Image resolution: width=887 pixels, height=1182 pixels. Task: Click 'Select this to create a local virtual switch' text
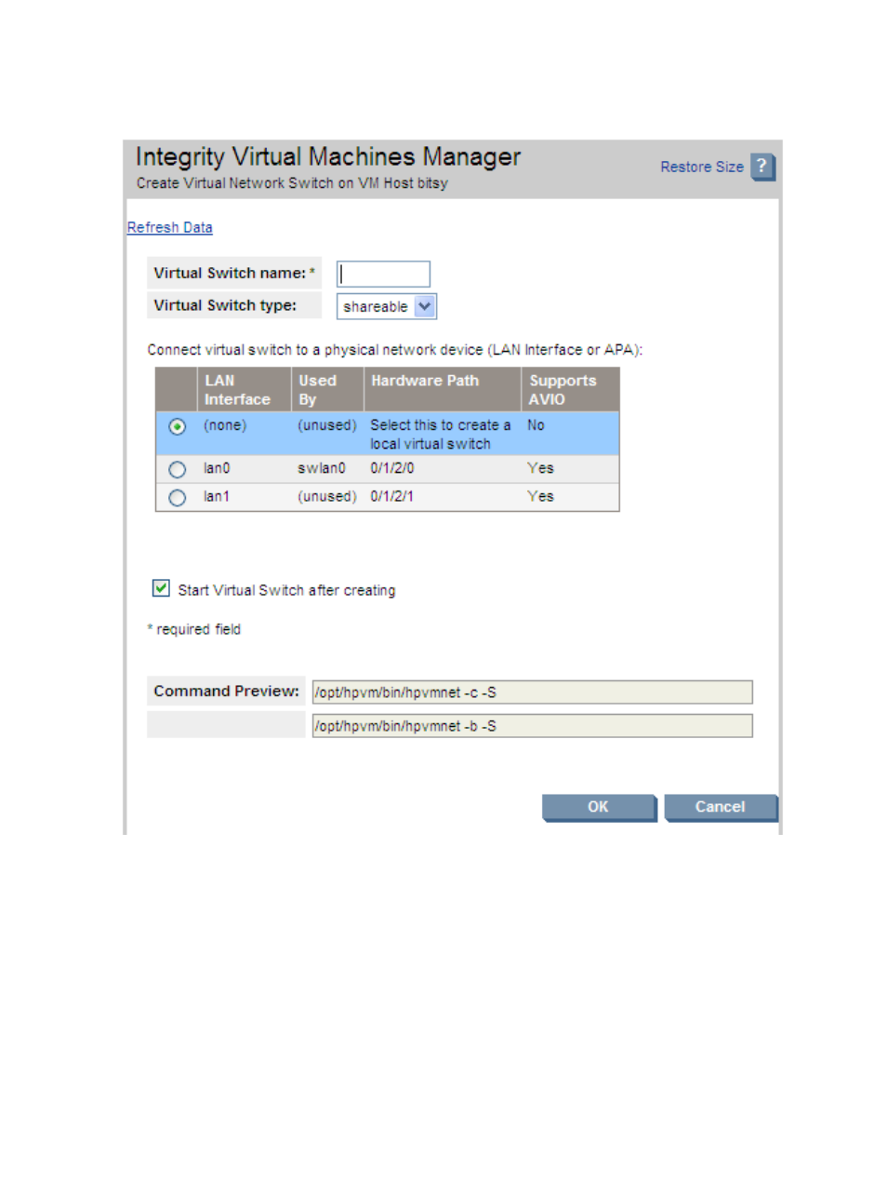pyautogui.click(x=441, y=435)
